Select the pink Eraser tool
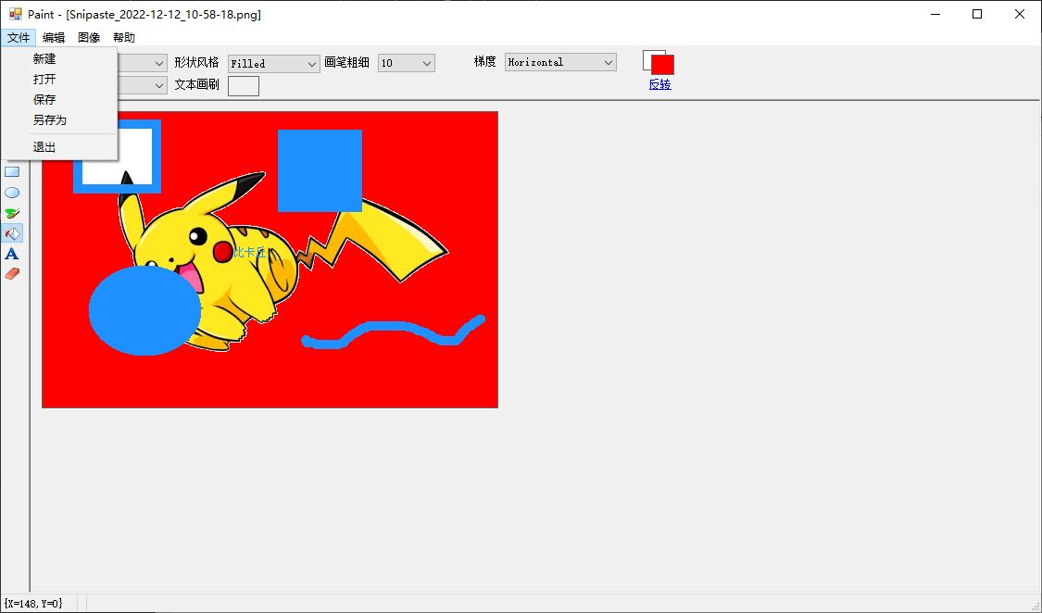The image size is (1042, 613). [12, 273]
